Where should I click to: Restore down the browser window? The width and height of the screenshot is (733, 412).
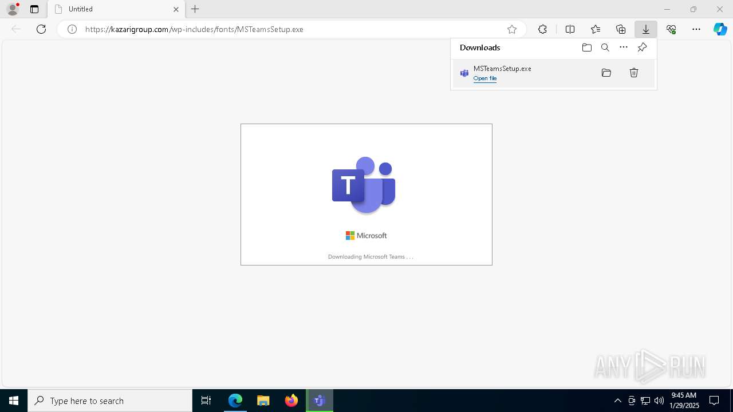pyautogui.click(x=693, y=9)
